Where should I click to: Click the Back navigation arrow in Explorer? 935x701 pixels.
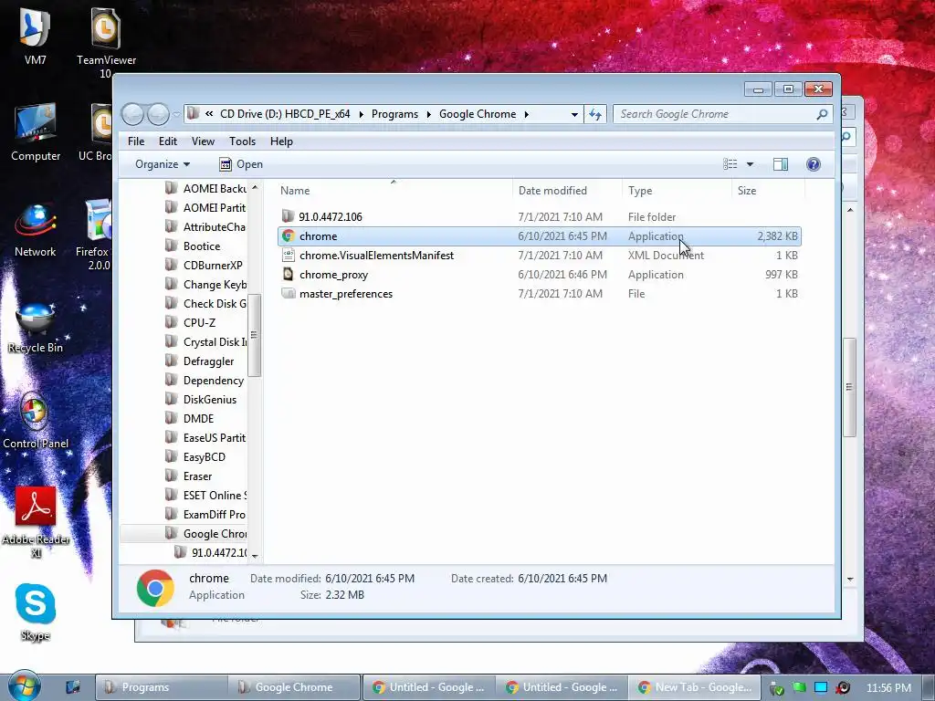[x=133, y=114]
